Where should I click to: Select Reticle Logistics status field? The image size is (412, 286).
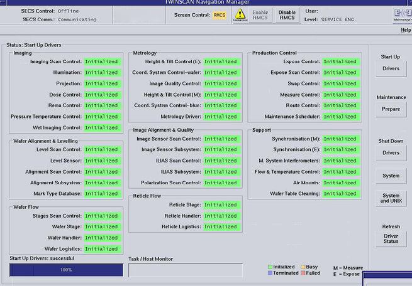(221, 227)
